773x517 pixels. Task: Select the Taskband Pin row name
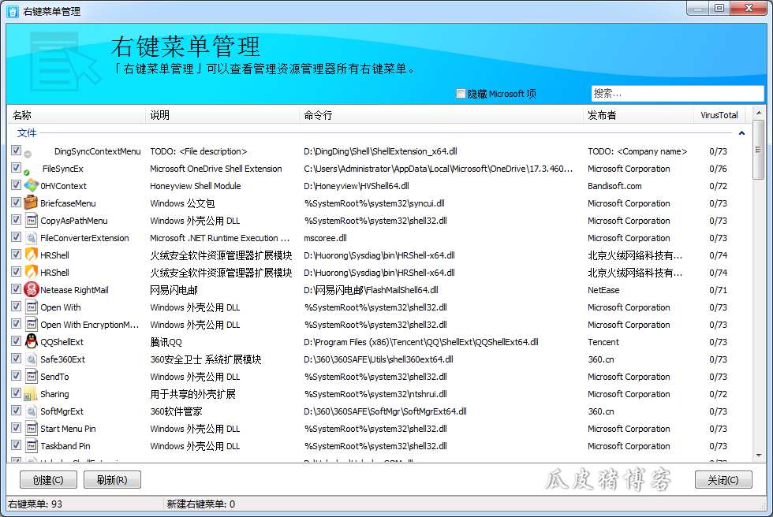(x=65, y=446)
